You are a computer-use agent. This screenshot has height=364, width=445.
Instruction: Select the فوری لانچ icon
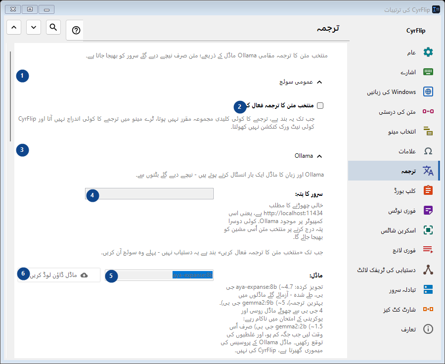(x=428, y=250)
